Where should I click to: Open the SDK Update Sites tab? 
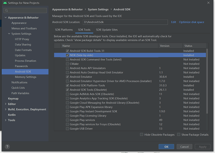click(107, 30)
